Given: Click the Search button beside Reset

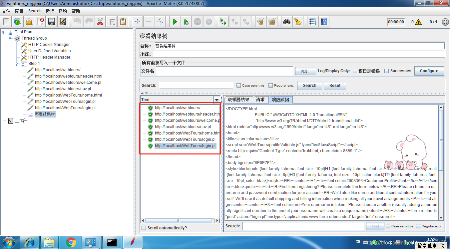Looking at the screenshot, I should 309,86.
